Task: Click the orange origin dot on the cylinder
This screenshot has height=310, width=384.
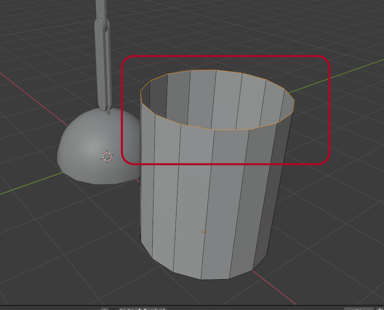Action: pyautogui.click(x=203, y=232)
